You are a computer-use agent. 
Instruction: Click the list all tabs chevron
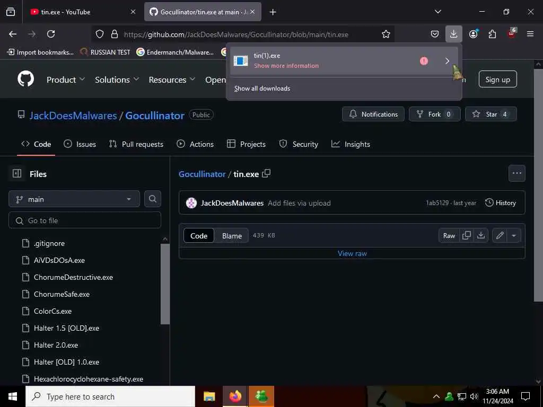tap(437, 12)
